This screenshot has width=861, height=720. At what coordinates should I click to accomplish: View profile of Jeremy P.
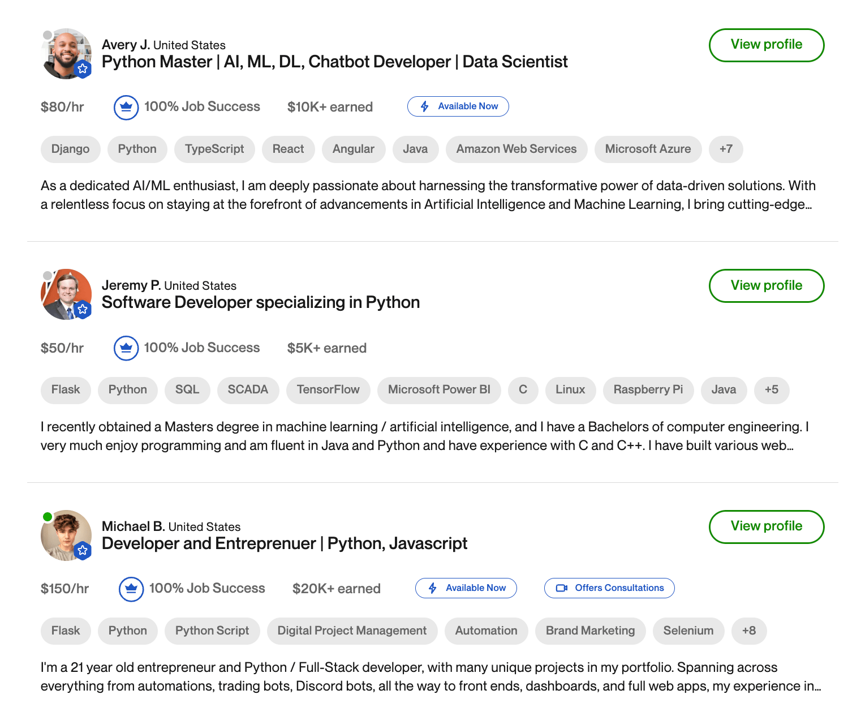766,286
